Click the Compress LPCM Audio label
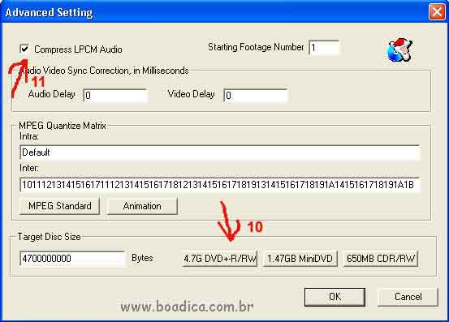449x322 pixels. pyautogui.click(x=78, y=49)
